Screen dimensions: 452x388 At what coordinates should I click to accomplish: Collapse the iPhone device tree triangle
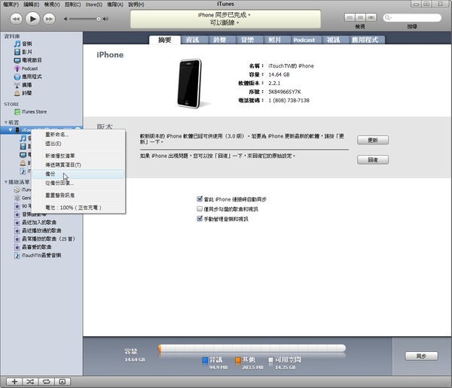point(11,130)
